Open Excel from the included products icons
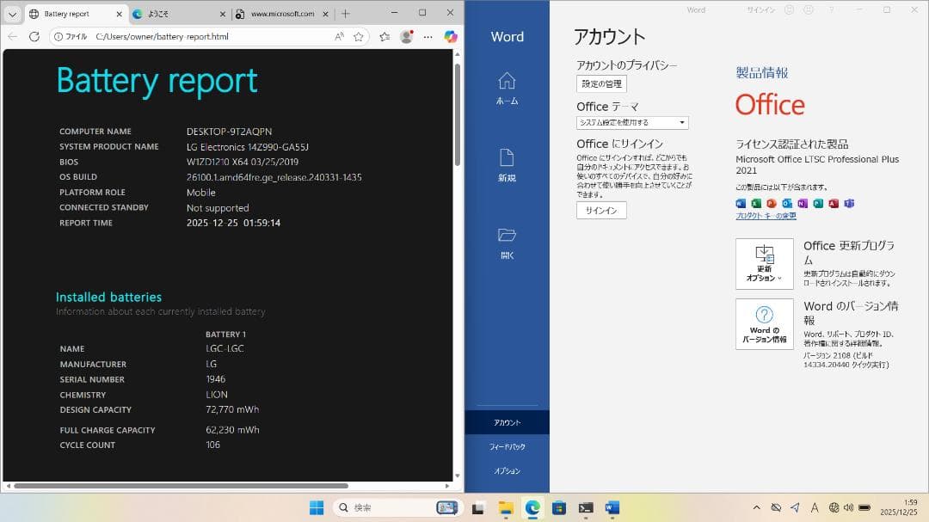 click(757, 204)
